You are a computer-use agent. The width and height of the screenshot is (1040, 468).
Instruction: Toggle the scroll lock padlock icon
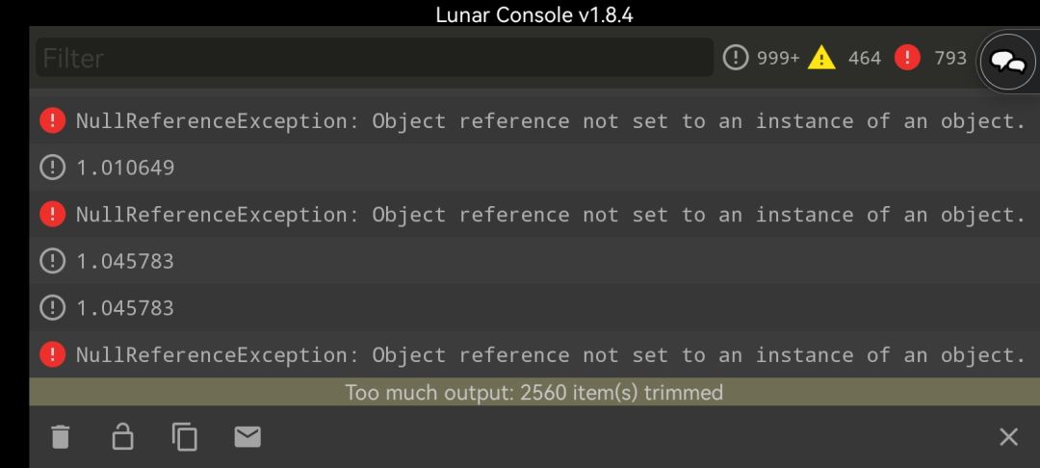coord(122,437)
